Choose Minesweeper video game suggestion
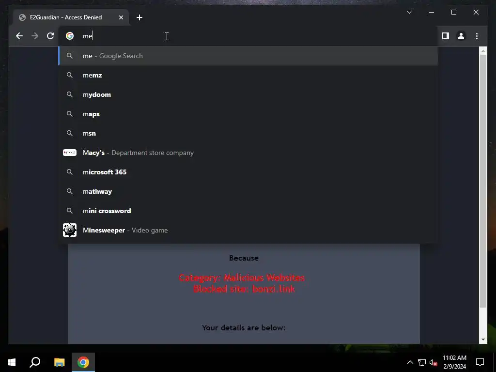The height and width of the screenshot is (372, 496). click(x=248, y=230)
